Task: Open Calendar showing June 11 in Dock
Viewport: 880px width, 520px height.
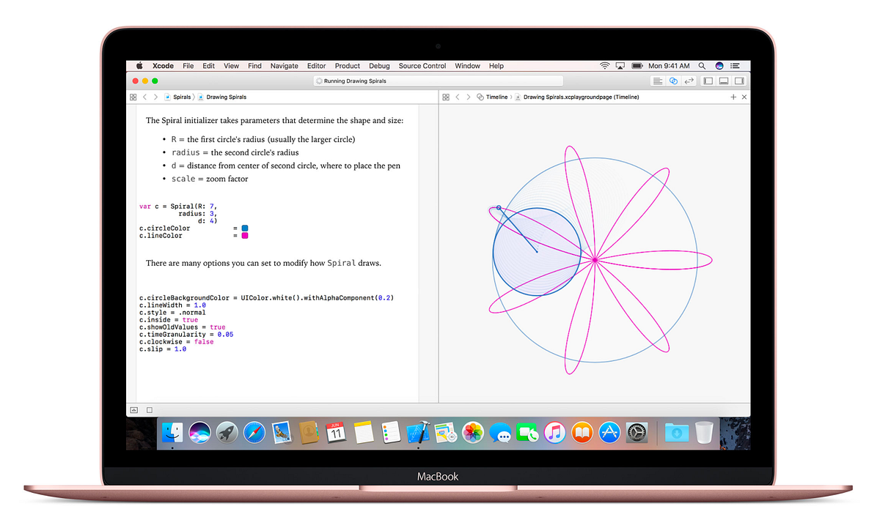Action: 334,433
